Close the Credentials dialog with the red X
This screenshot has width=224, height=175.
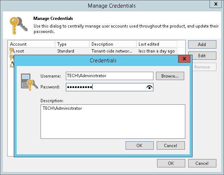(x=185, y=58)
